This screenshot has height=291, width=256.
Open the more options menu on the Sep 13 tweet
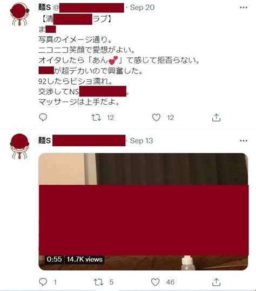point(244,141)
